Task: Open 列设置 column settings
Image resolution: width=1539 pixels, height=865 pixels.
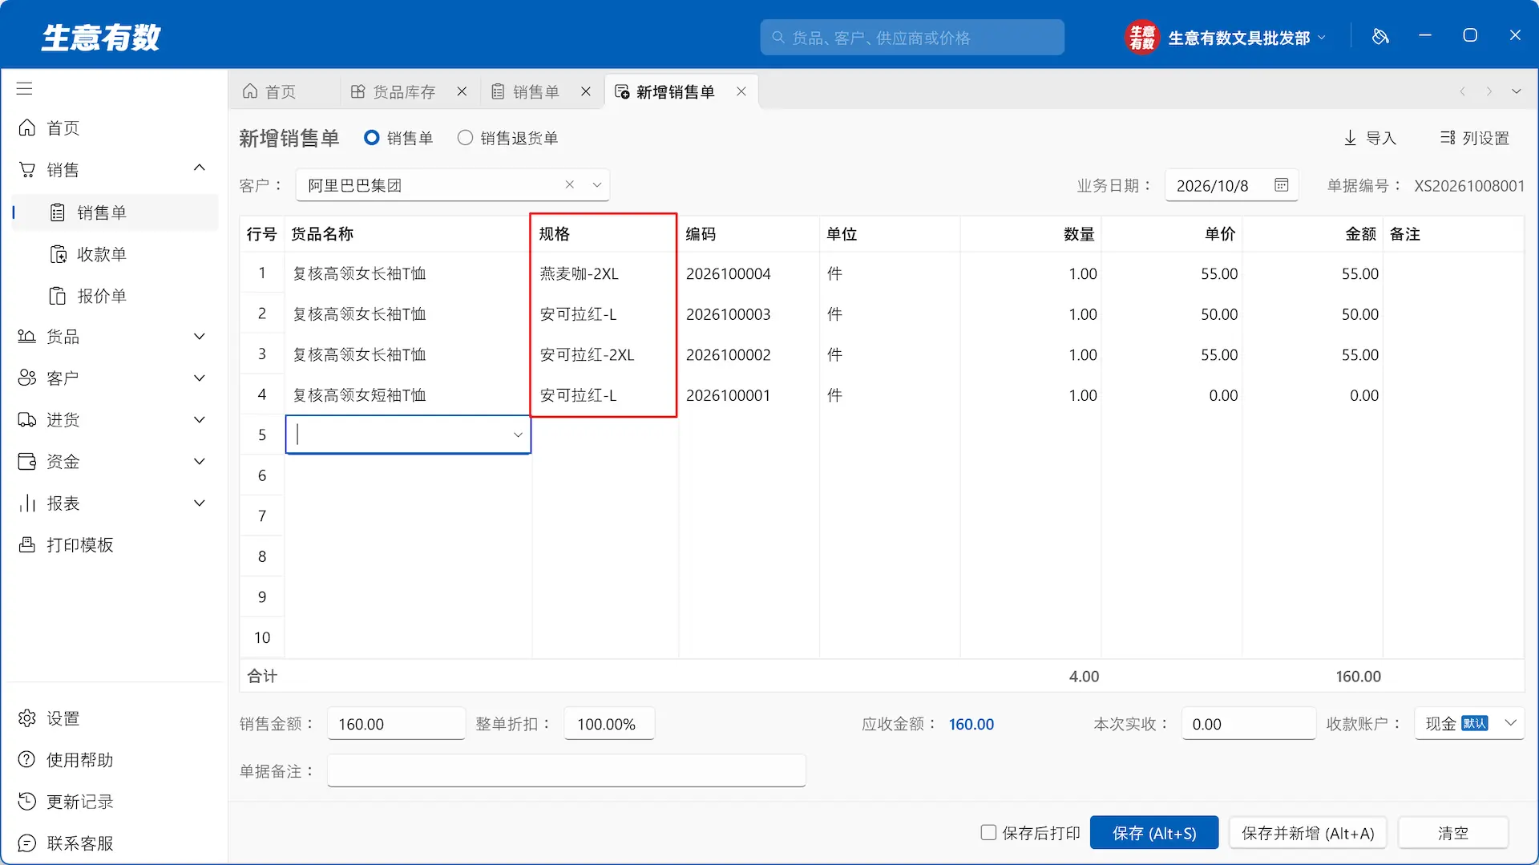Action: pos(1475,138)
